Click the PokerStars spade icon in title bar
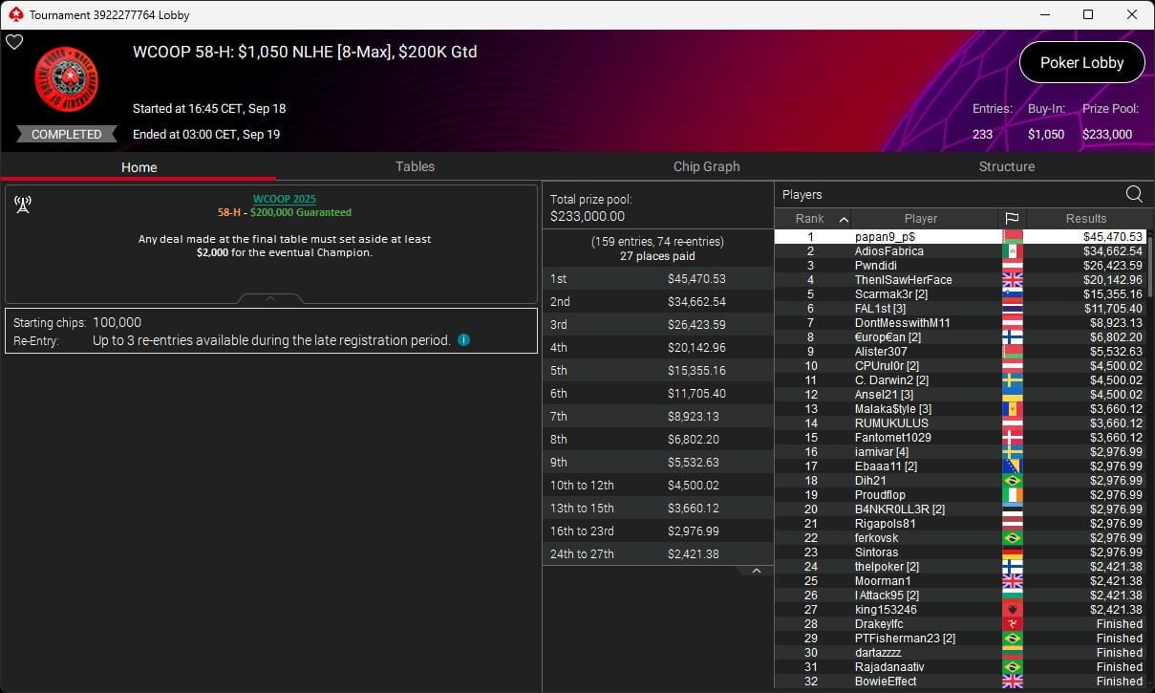Screen dimensions: 1155x693 pos(14,14)
